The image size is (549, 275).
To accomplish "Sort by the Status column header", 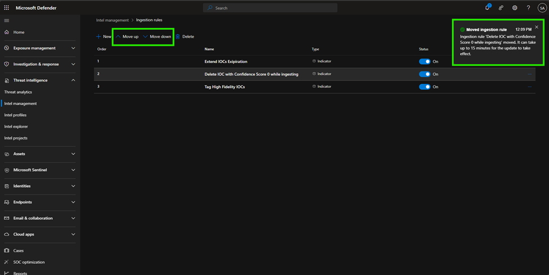I will (423, 49).
